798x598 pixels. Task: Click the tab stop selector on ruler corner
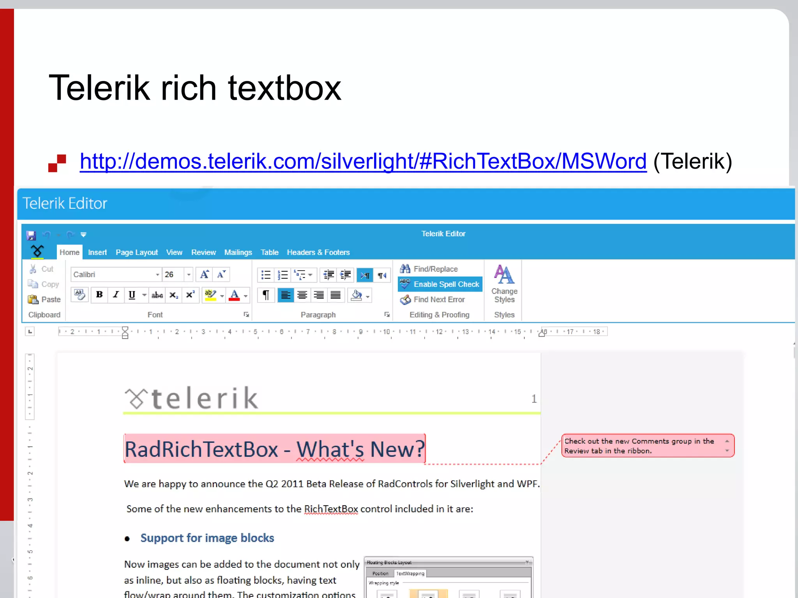tap(30, 331)
